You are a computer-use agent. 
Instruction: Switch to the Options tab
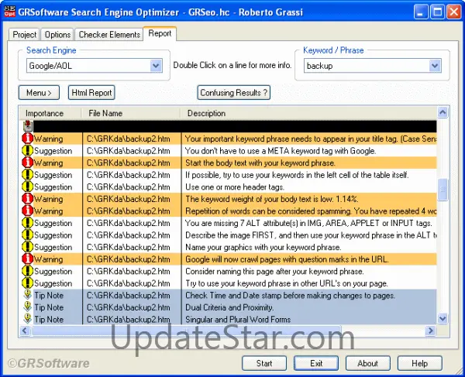pyautogui.click(x=57, y=35)
